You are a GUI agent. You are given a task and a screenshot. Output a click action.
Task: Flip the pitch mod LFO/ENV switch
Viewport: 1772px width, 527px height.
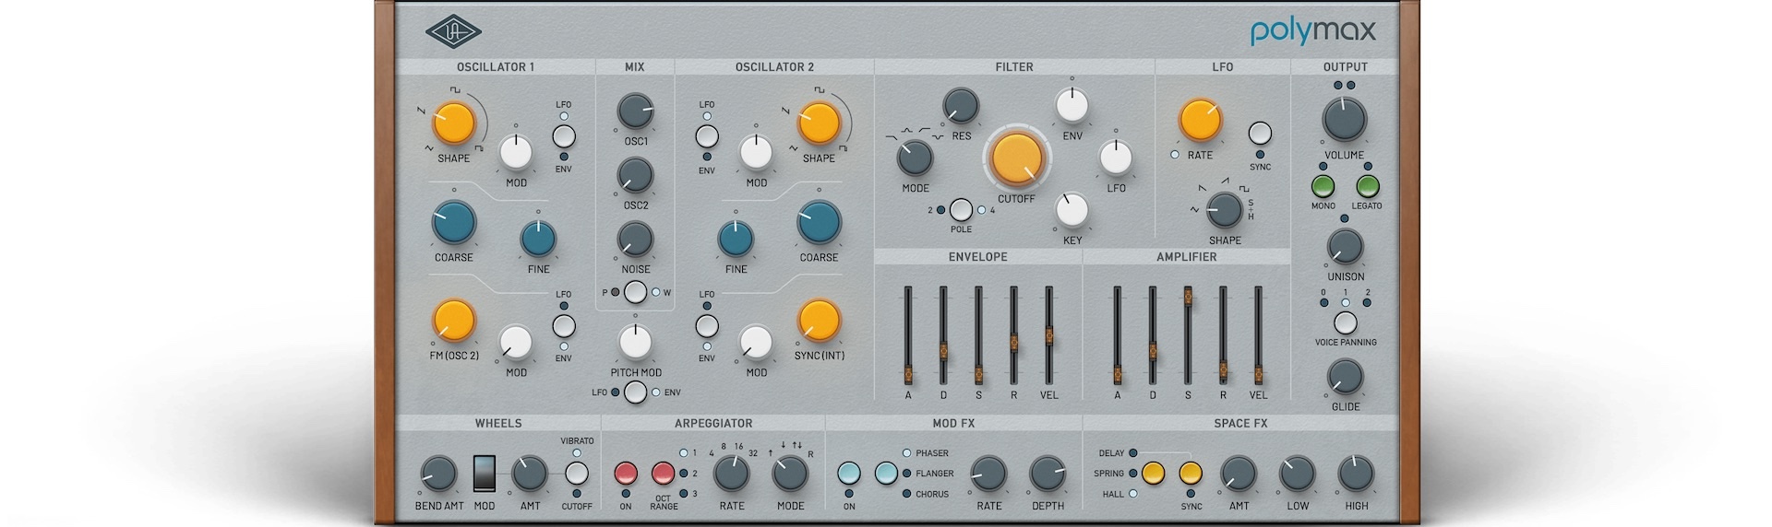tap(635, 392)
